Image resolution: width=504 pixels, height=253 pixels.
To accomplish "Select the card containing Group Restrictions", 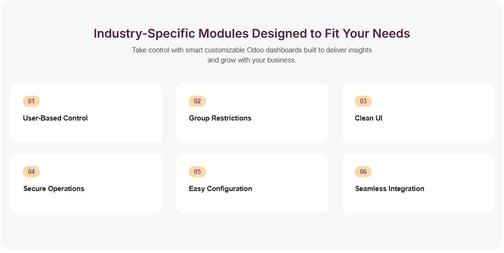I will tap(286, 129).
